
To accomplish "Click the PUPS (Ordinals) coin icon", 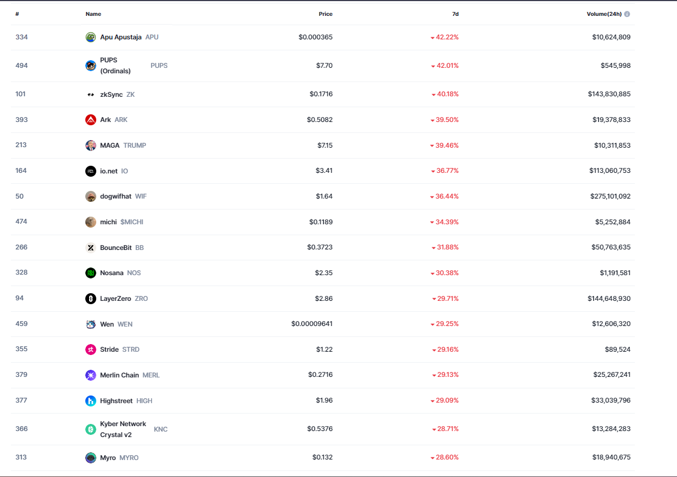I will coord(91,66).
